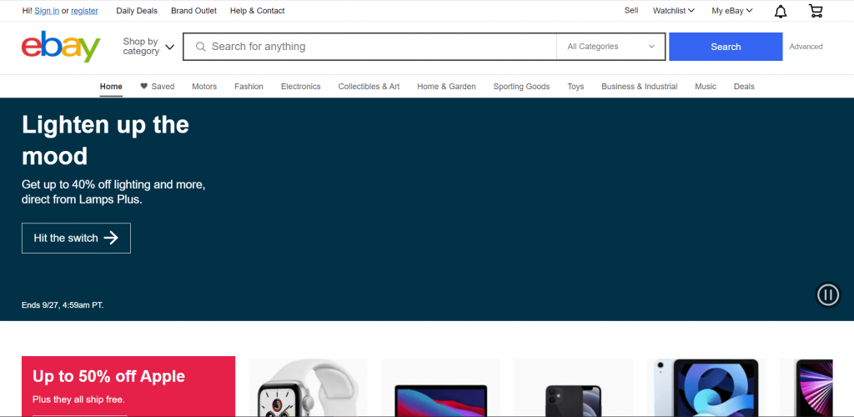Screen dimensions: 854x417
Task: Click the Up to 50% off Apple heading
Action: [109, 376]
